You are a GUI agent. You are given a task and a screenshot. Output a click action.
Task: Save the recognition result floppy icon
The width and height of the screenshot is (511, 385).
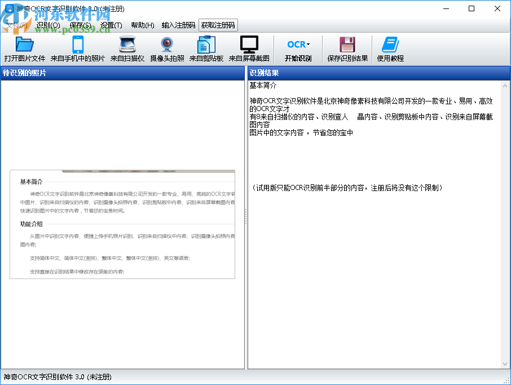point(347,45)
